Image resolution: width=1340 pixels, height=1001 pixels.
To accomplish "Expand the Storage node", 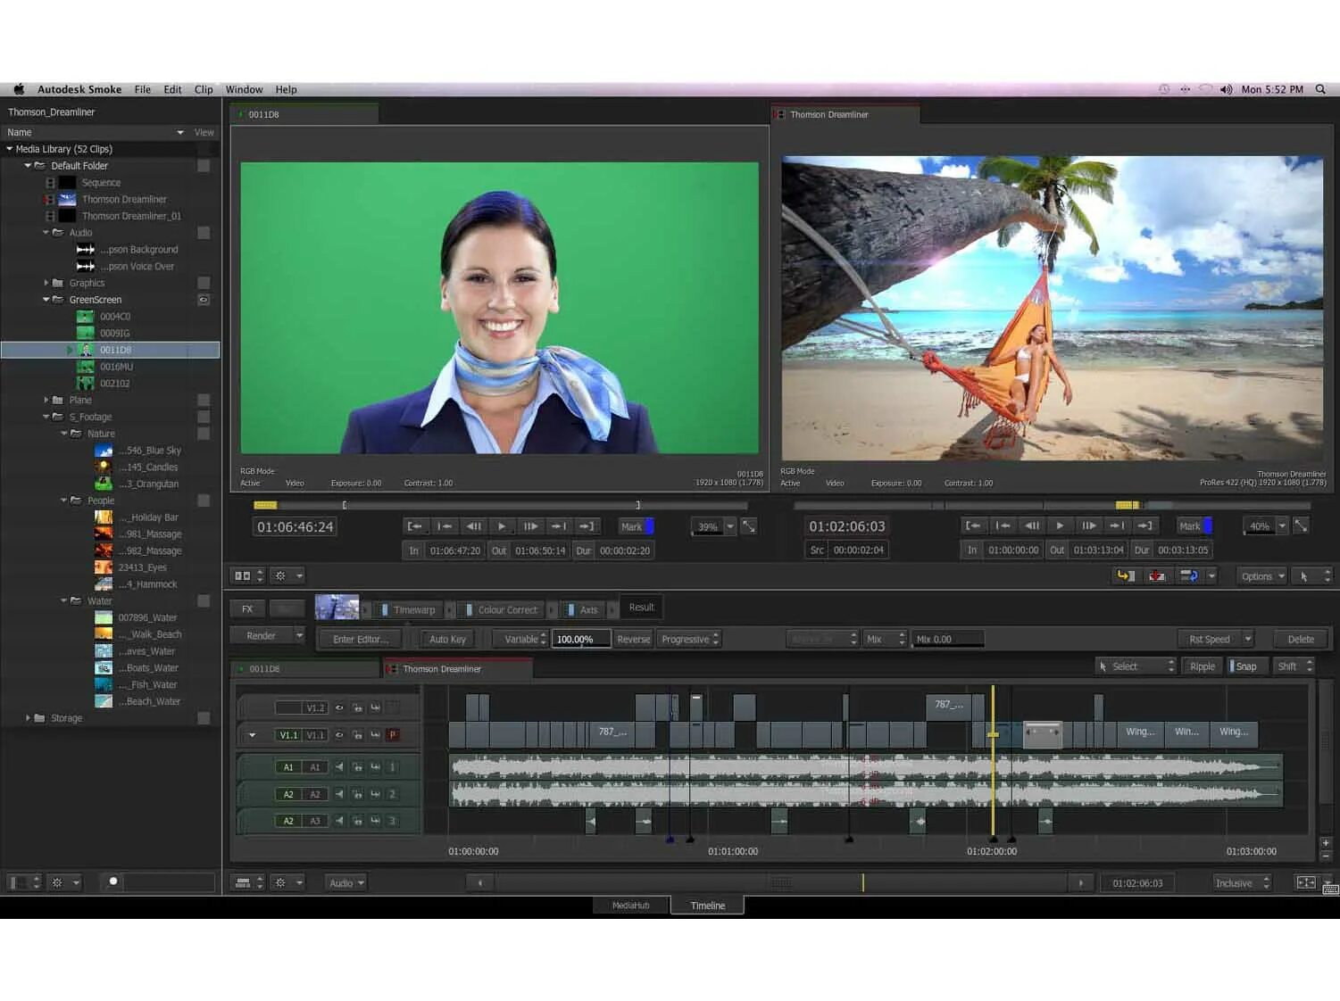I will [28, 718].
